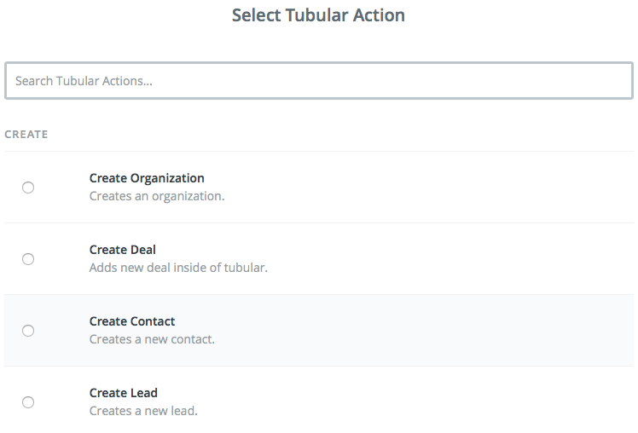638x433 pixels.
Task: Click the CREATE section header
Action: pyautogui.click(x=26, y=134)
